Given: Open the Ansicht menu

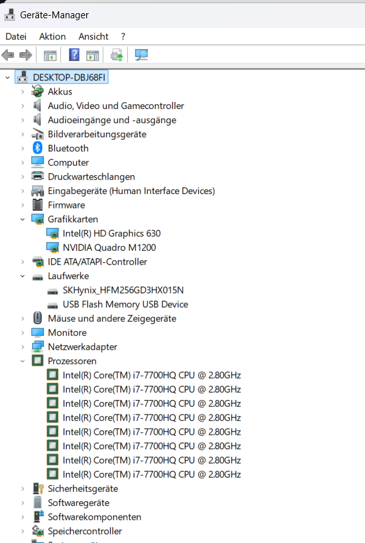Looking at the screenshot, I should pos(93,37).
